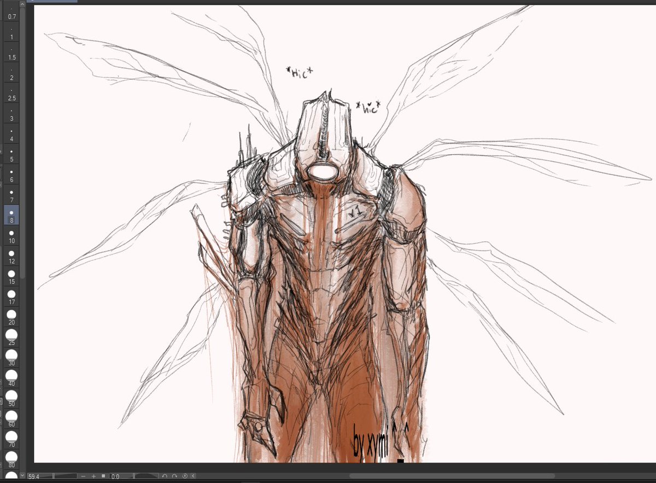Select the 0.7 brush size preset
Image resolution: width=656 pixels, height=483 pixels.
pos(11,12)
